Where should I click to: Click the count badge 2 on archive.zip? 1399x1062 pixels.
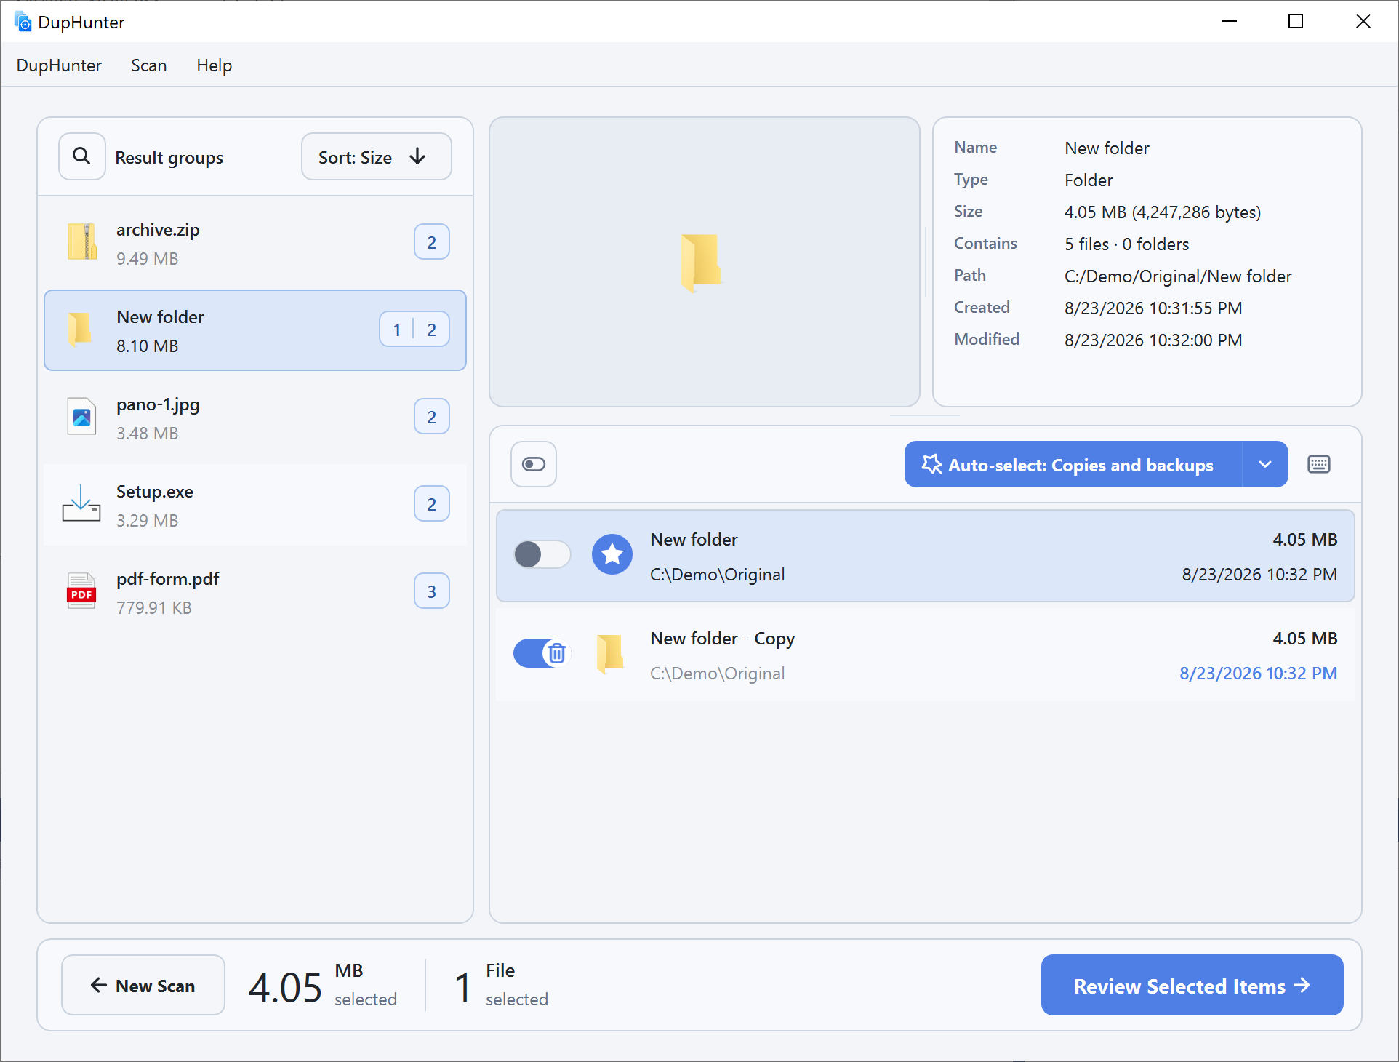point(431,242)
